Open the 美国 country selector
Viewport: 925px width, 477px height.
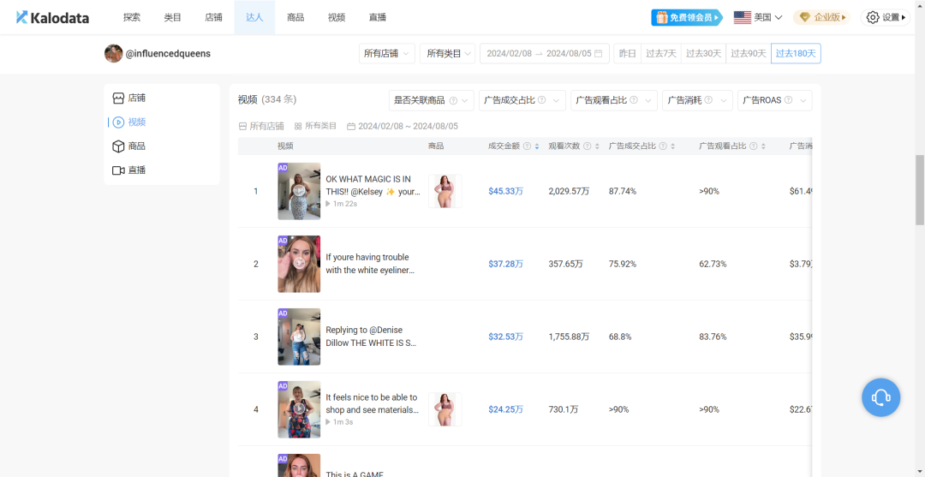[758, 17]
